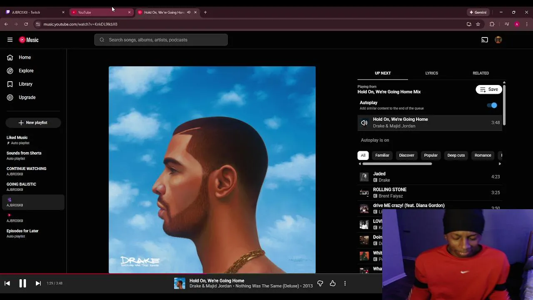Open Episodes for Later playlist
The image size is (533, 300).
(x=33, y=233)
